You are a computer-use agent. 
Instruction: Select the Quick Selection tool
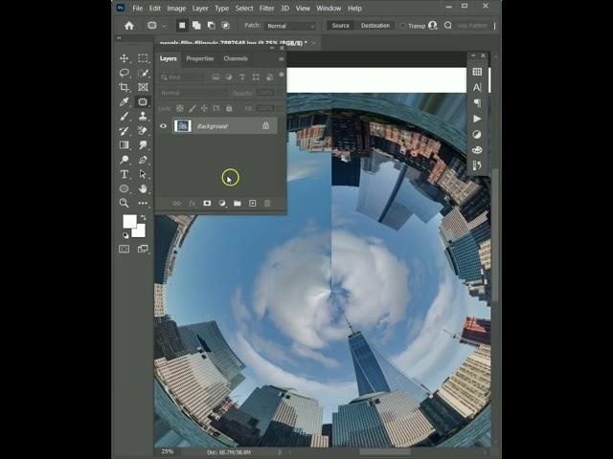[x=143, y=73]
